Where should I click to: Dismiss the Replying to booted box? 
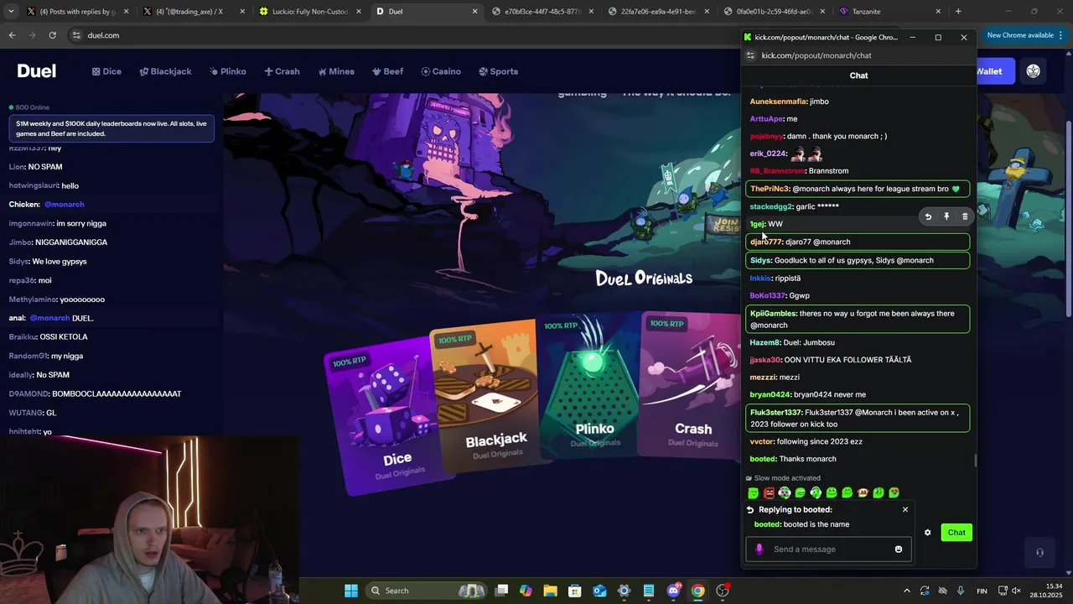tap(905, 509)
